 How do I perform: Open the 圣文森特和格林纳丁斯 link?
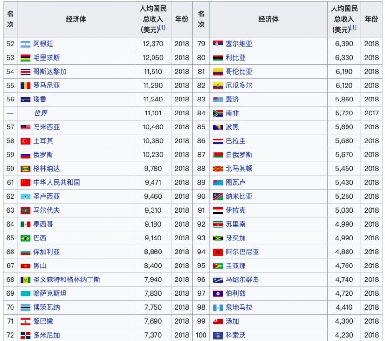click(66, 279)
